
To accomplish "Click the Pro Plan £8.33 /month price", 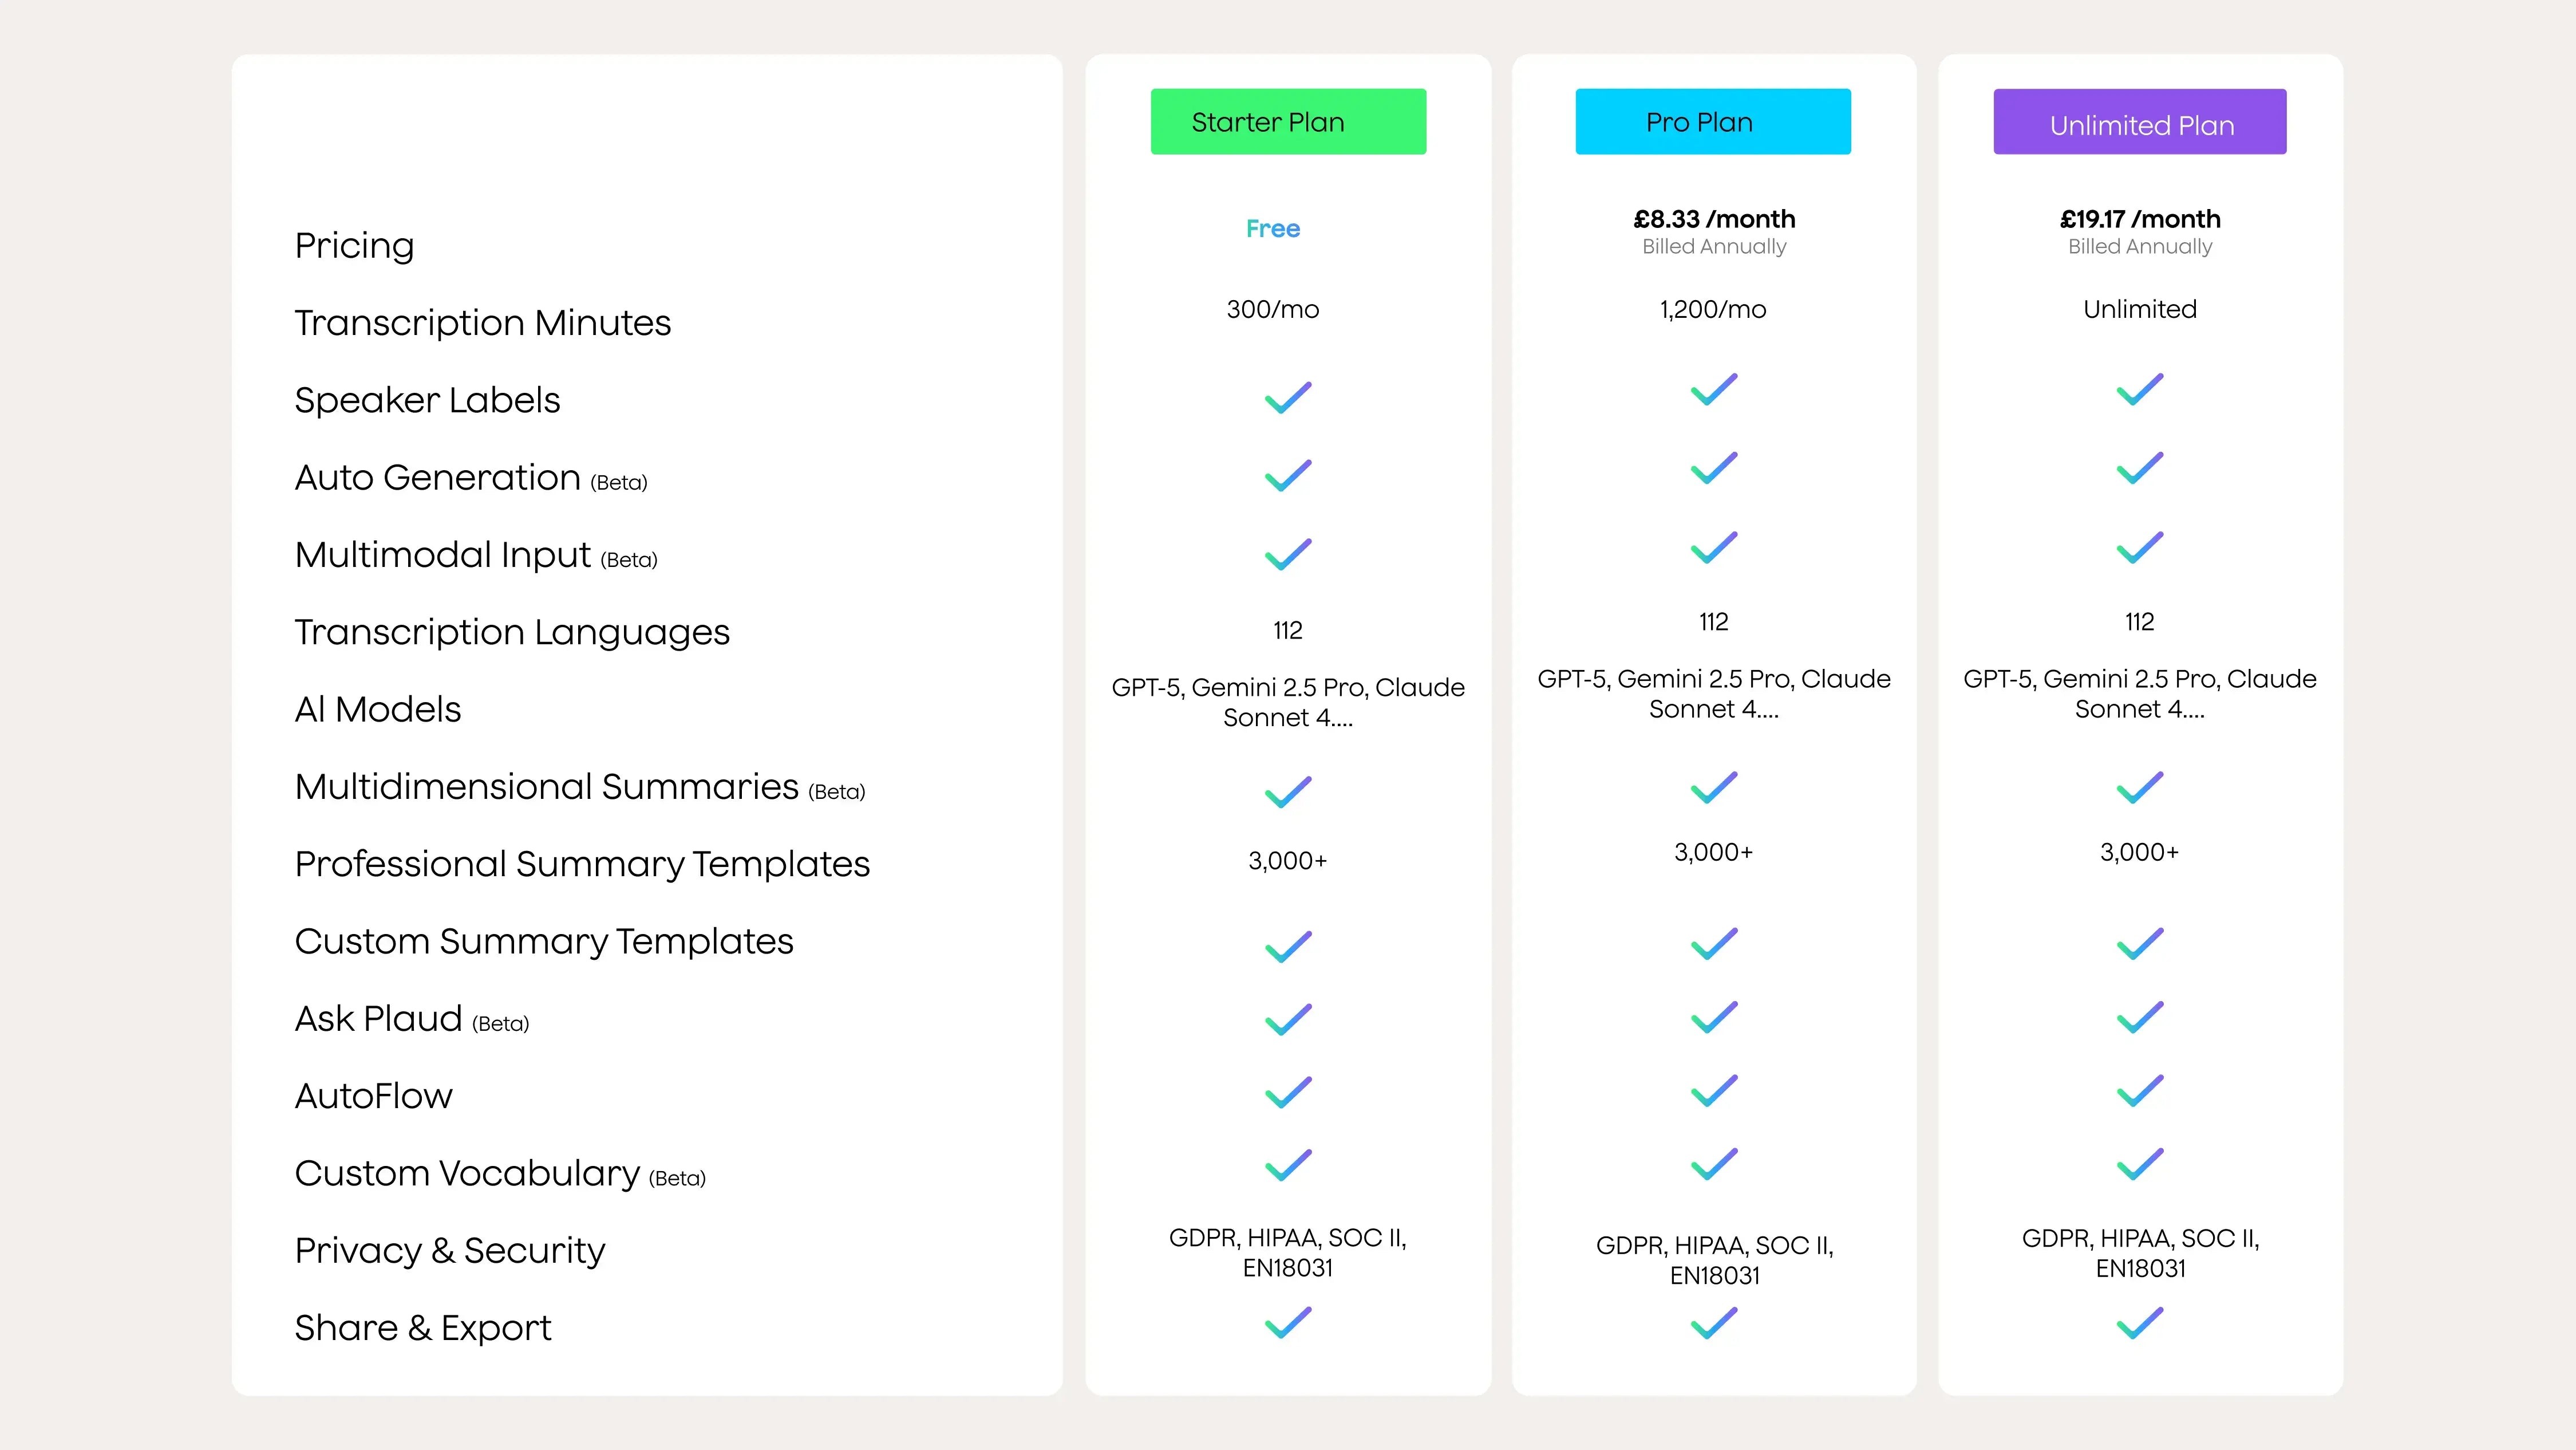I will coord(1714,219).
